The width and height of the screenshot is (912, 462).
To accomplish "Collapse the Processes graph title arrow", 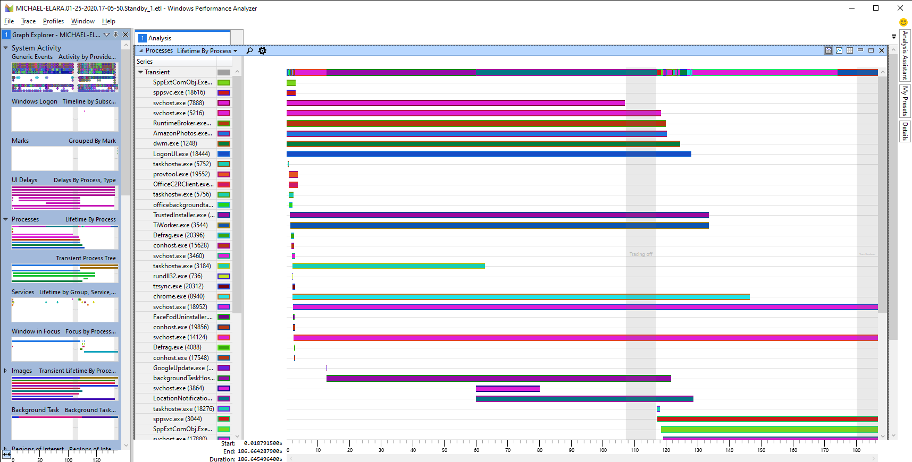I will (x=141, y=51).
